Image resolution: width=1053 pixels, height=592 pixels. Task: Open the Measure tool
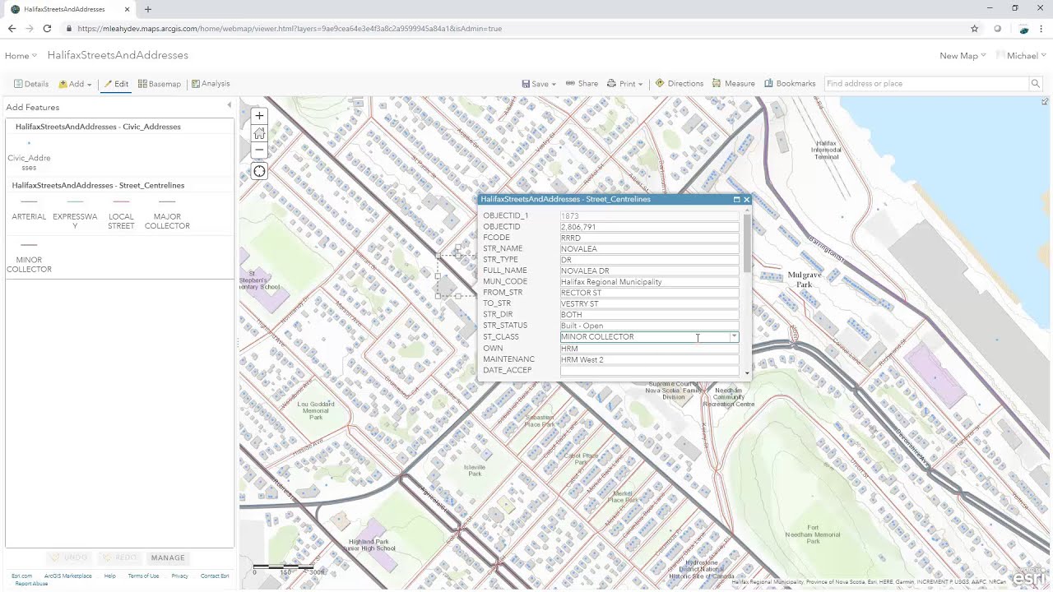click(734, 84)
